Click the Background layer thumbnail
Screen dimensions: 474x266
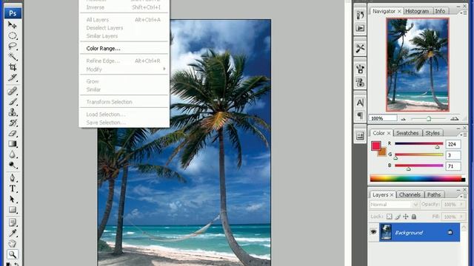(x=386, y=232)
